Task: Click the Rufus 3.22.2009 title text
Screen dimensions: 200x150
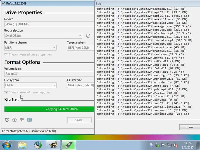Action: 16,3
